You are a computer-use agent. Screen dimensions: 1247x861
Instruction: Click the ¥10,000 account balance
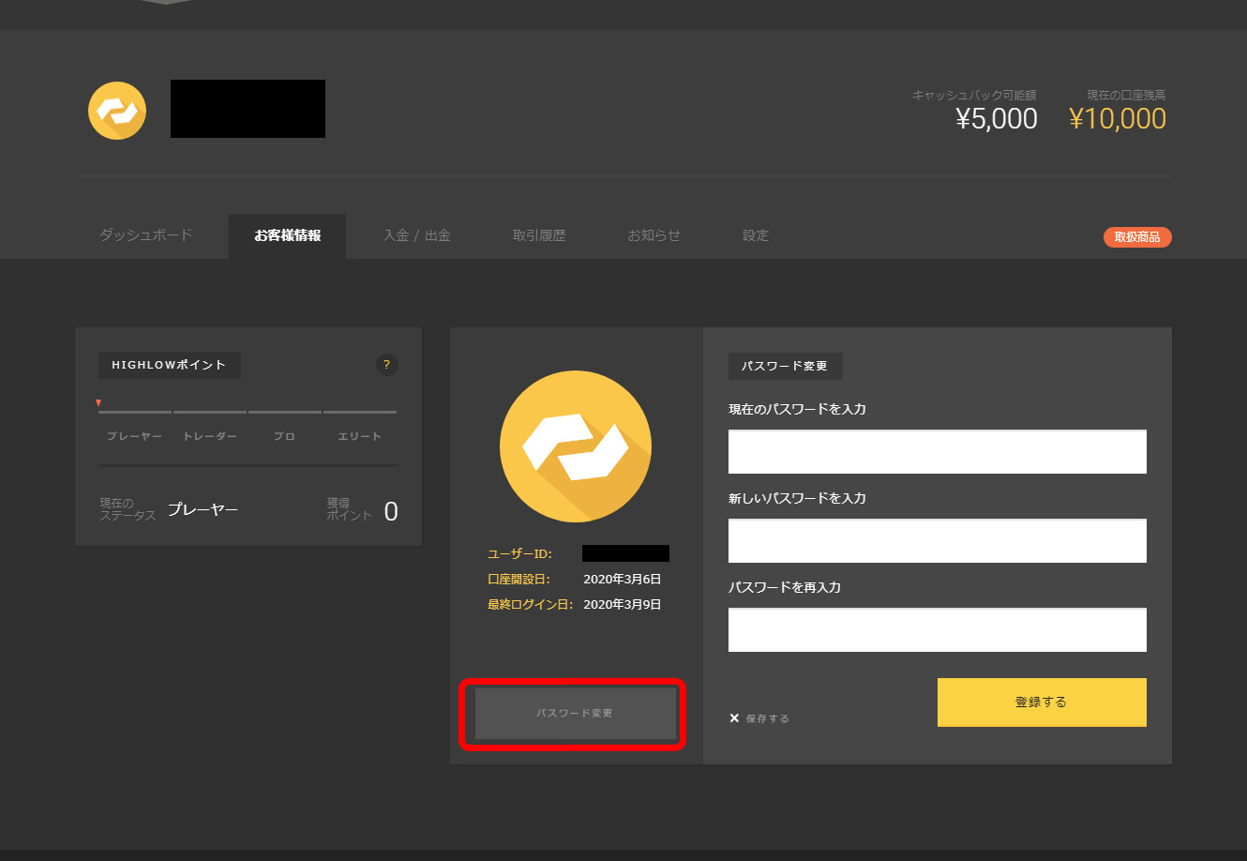[x=1118, y=119]
